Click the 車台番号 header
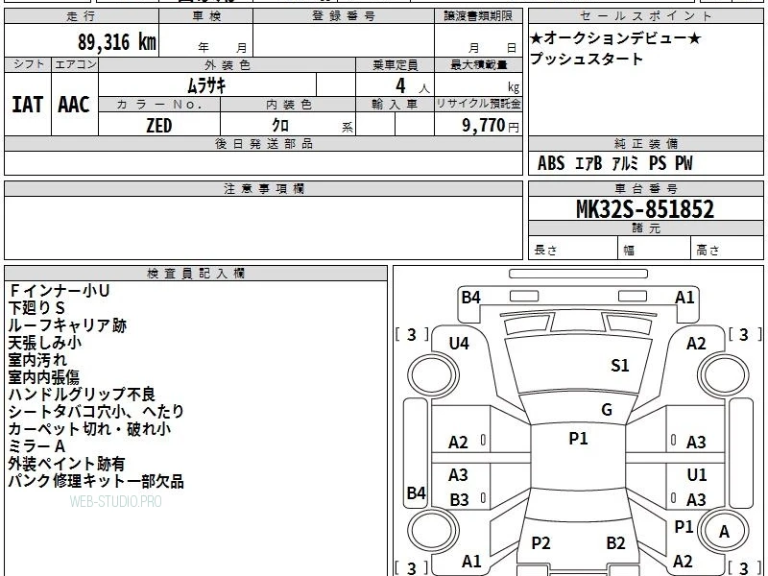Image resolution: width=768 pixels, height=576 pixels. point(645,189)
